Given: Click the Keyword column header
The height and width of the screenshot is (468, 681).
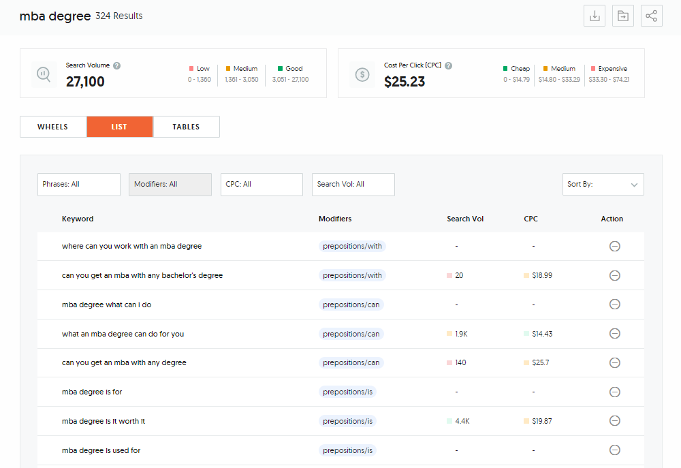Looking at the screenshot, I should (78, 219).
